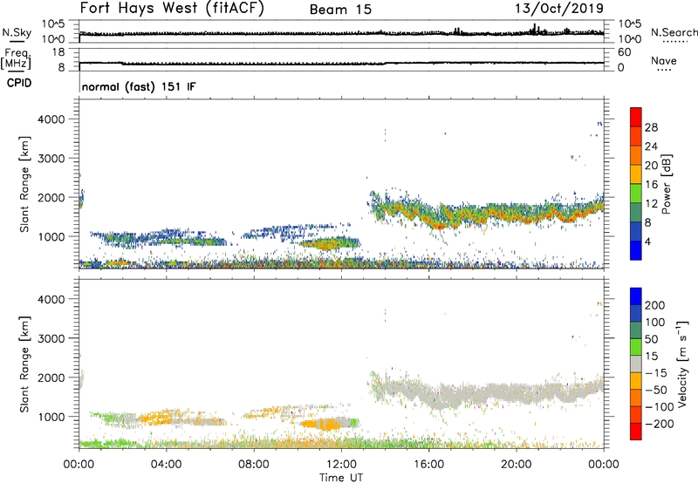The width and height of the screenshot is (698, 483).
Task: Click the '16:00' time axis tick label
Action: (428, 465)
